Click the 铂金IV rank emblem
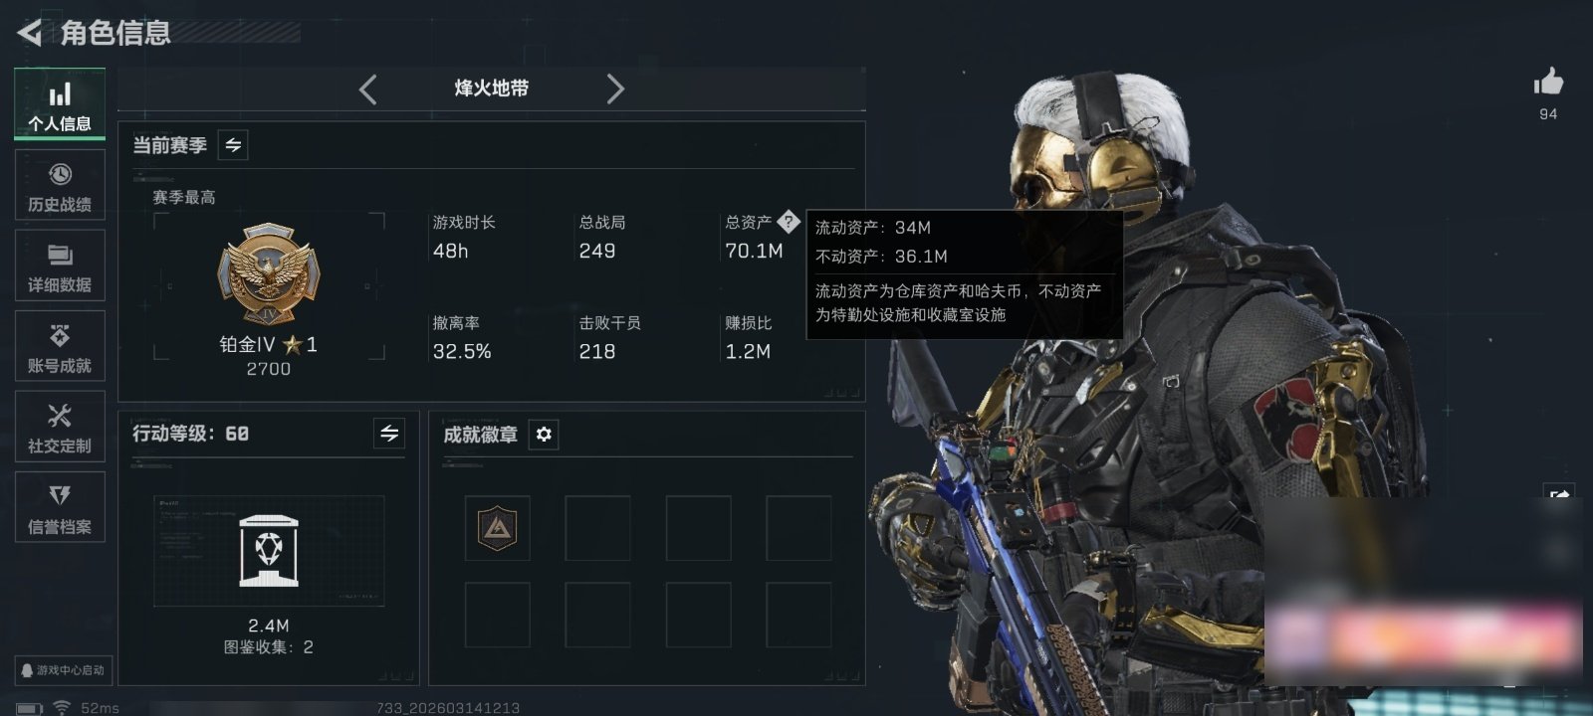The width and height of the screenshot is (1593, 716). [269, 273]
